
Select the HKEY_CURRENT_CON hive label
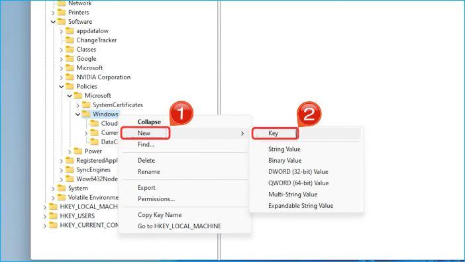point(89,225)
